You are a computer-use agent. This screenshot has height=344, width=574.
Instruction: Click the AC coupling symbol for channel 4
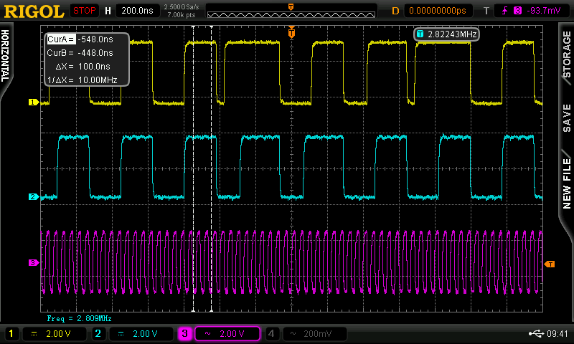(x=293, y=333)
